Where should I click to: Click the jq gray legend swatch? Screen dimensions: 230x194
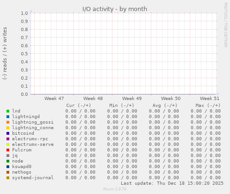[8, 156]
